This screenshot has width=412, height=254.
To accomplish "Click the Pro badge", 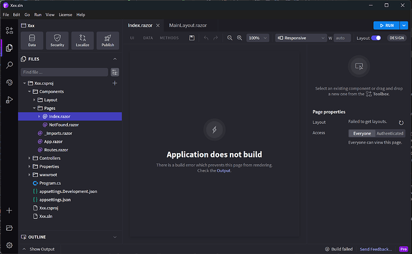I will [403, 249].
